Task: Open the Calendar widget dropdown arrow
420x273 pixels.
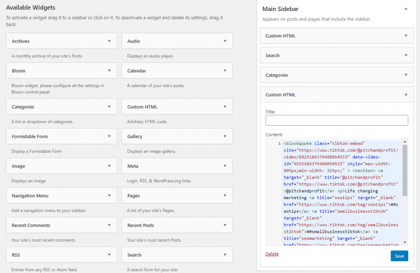Action: pyautogui.click(x=225, y=71)
